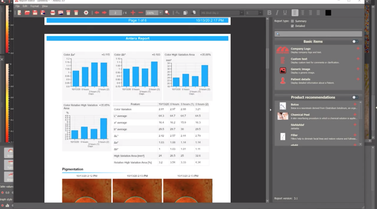Screen dimensions: 377x209
Task: Toggle italic formatting
Action: coord(277,13)
